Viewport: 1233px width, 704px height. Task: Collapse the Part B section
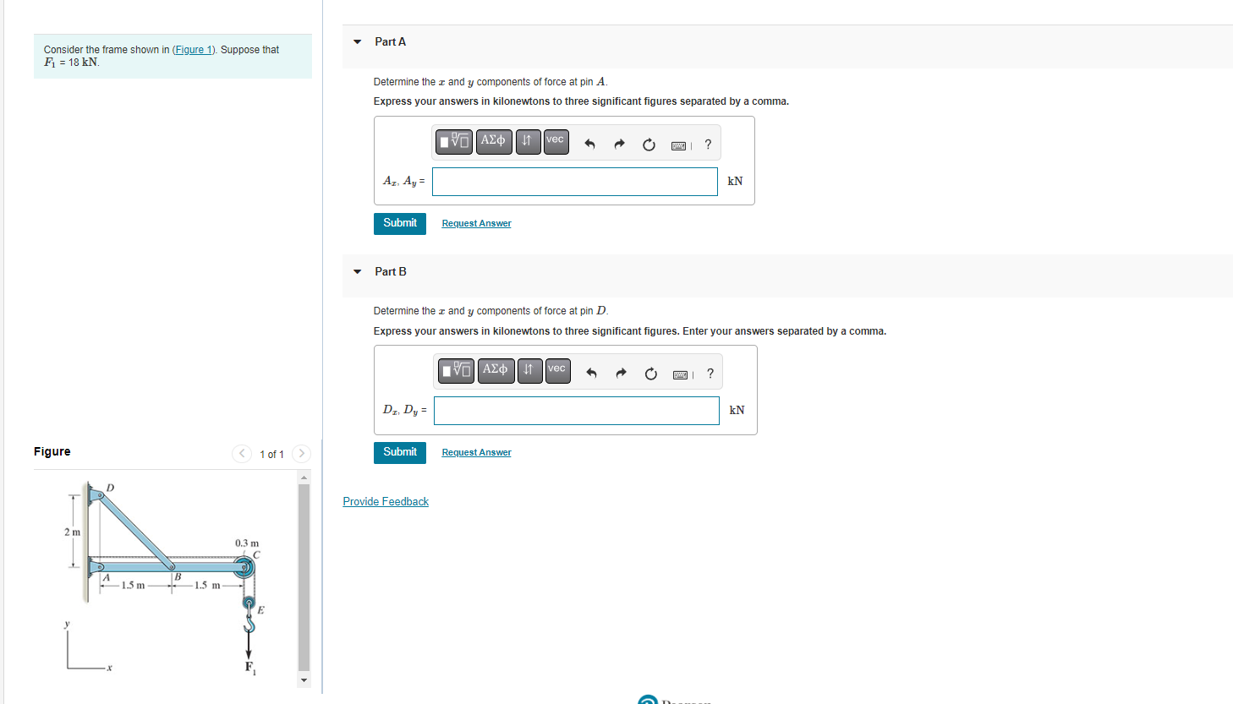[x=357, y=271]
